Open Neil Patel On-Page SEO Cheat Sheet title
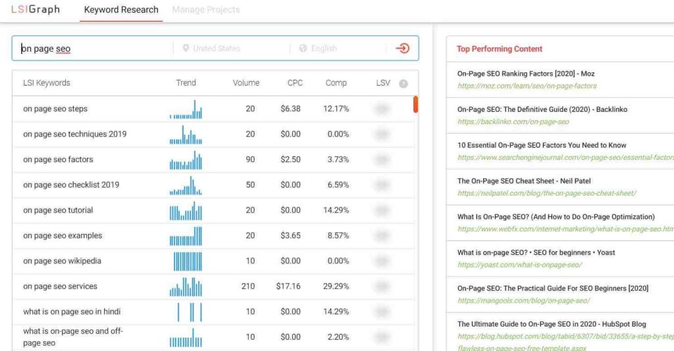Viewport: 674px width, 351px height. [x=524, y=181]
